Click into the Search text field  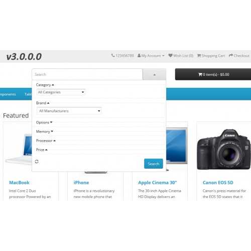(87, 74)
